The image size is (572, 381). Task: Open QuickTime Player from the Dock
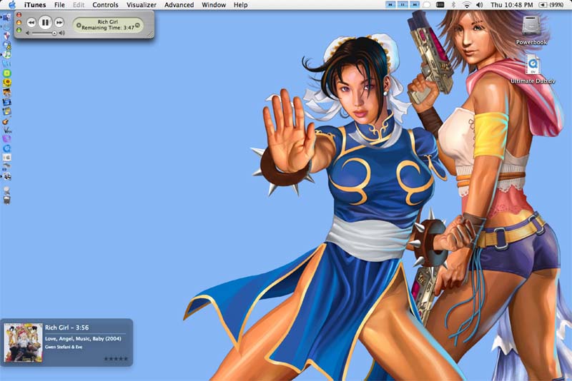click(7, 148)
